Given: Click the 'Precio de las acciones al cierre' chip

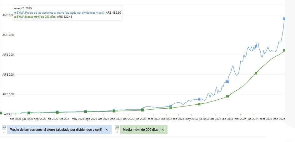Looking at the screenshot, I should [56, 130].
